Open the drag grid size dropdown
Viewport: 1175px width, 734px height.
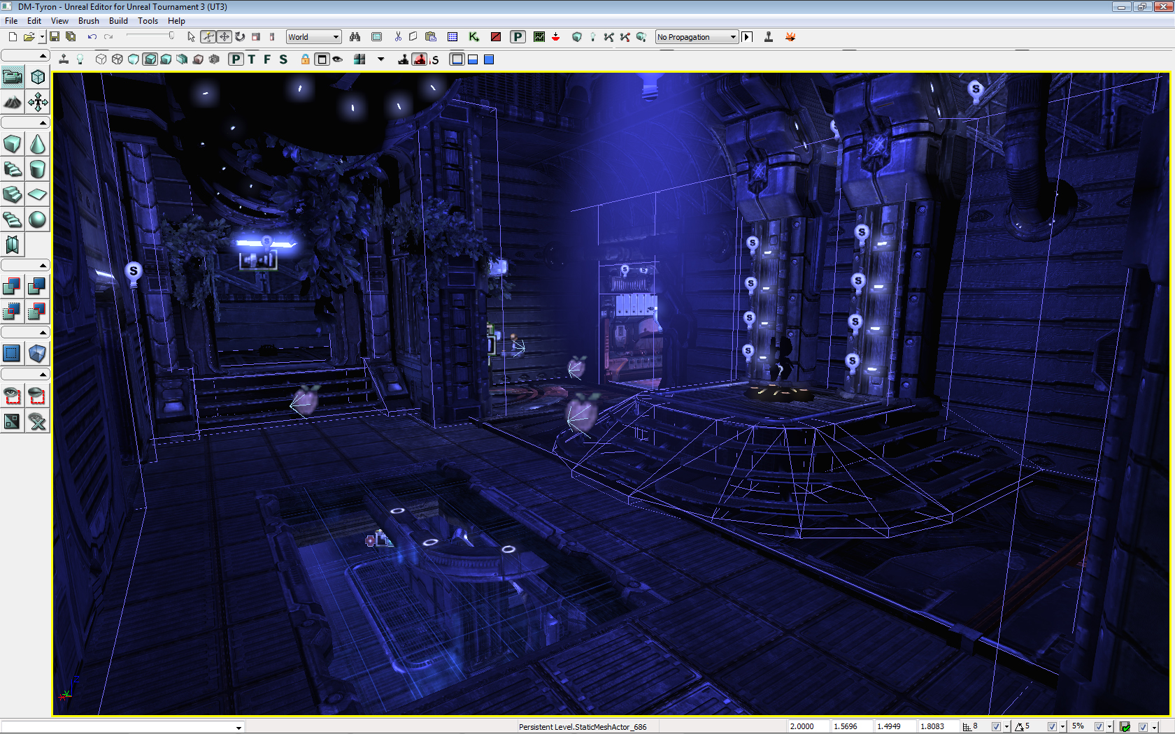click(1006, 727)
